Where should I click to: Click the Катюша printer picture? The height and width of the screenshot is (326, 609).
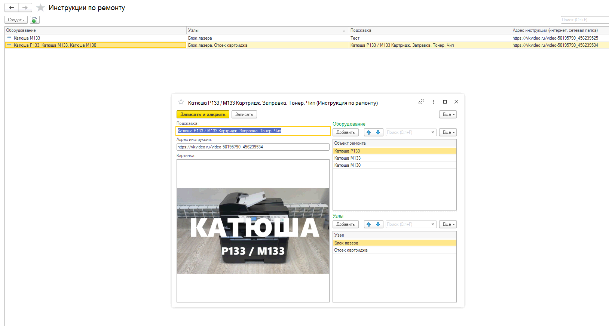point(253,231)
